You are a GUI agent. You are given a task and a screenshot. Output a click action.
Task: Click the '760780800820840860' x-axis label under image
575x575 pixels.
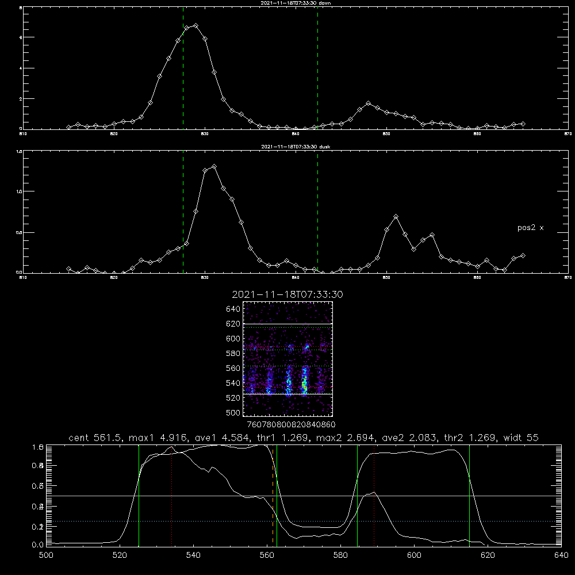[x=292, y=424]
